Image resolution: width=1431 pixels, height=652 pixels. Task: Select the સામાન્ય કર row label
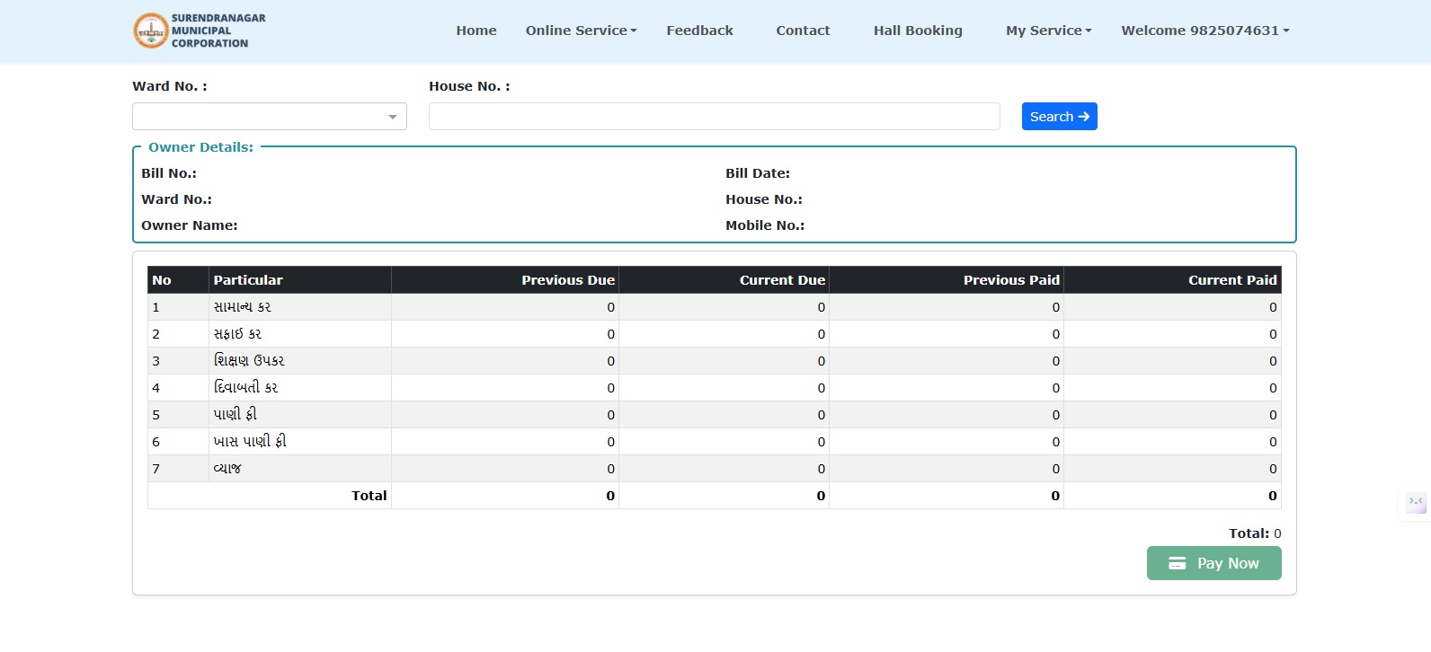[242, 307]
